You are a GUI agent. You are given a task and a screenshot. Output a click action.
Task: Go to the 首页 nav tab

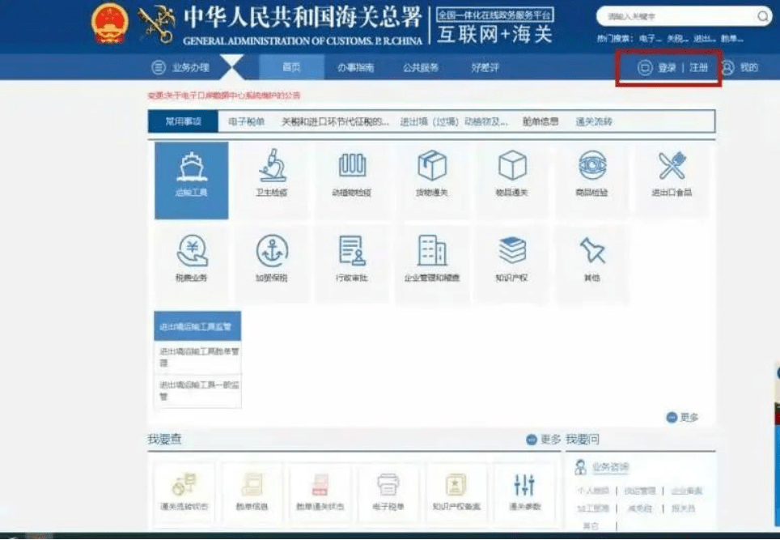[291, 67]
